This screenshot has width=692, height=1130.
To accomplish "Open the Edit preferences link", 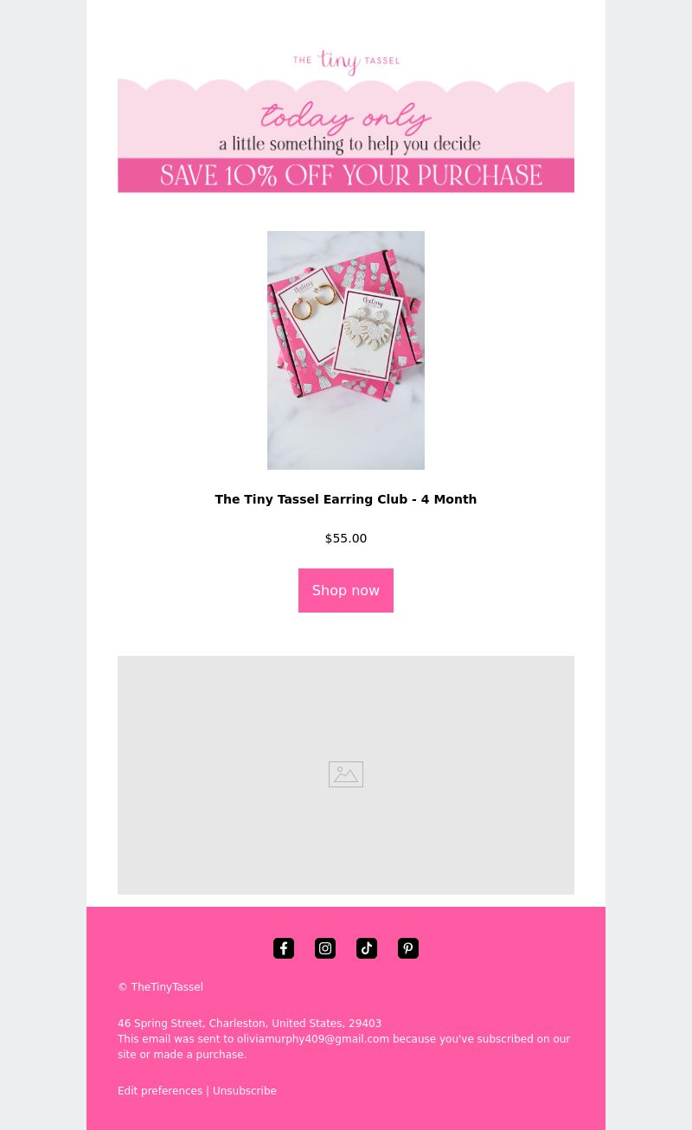I will (160, 1091).
